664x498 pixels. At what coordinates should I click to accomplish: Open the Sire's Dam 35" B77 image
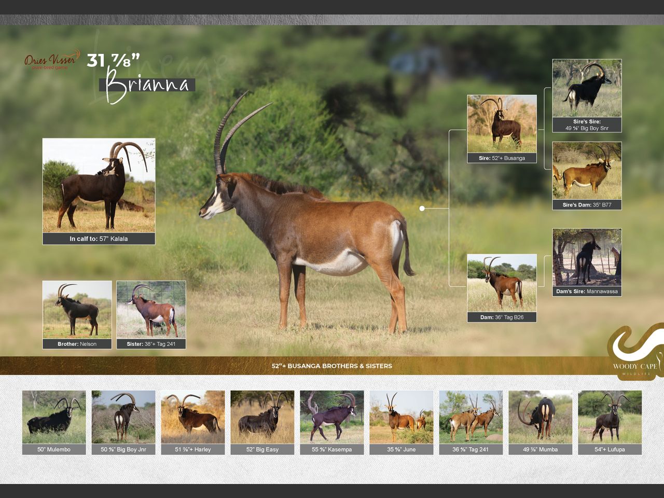click(x=587, y=171)
